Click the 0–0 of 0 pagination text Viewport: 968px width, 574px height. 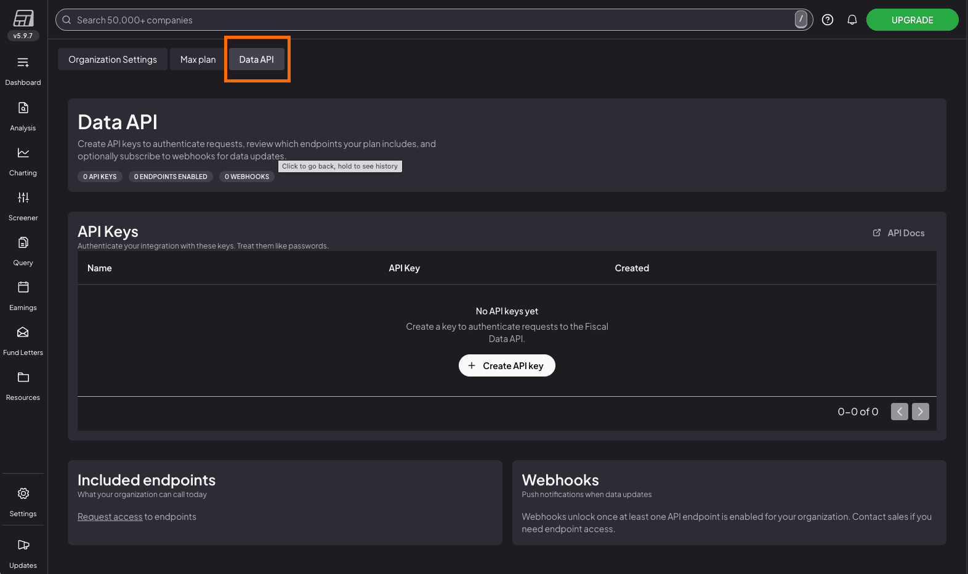(858, 412)
